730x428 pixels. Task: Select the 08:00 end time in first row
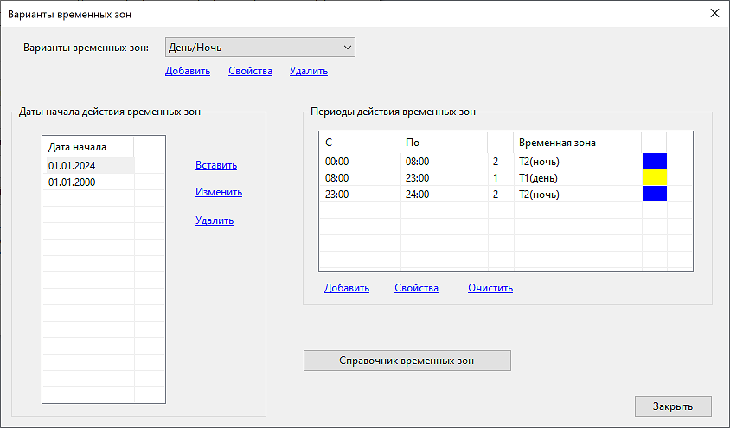pyautogui.click(x=444, y=162)
